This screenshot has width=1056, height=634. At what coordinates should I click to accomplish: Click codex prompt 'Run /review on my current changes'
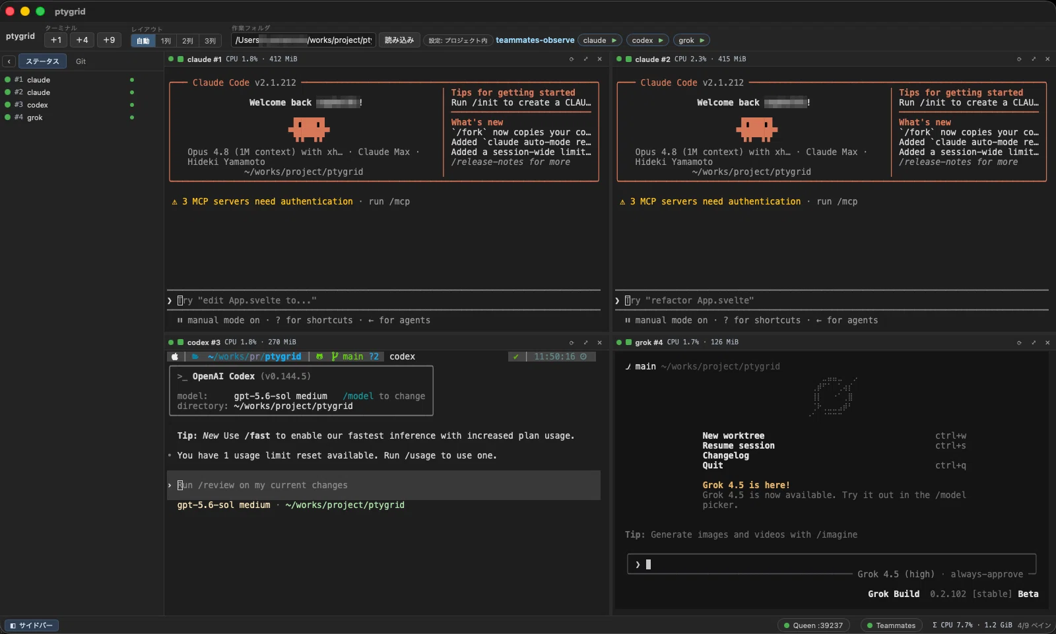tap(383, 485)
